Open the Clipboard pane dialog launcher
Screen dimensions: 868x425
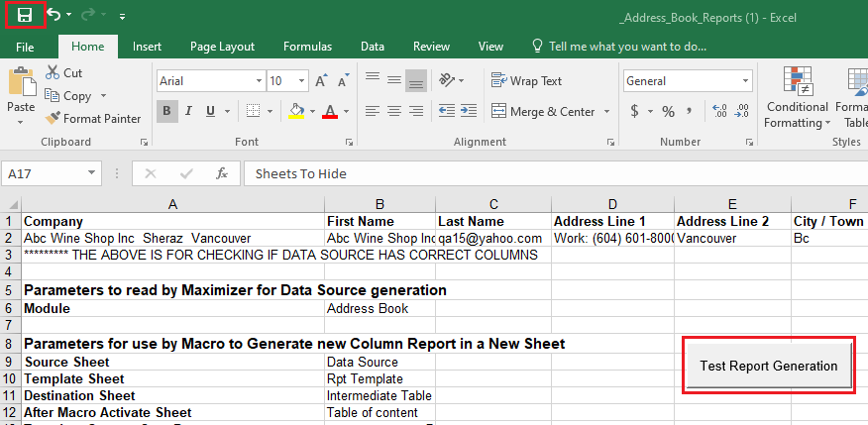144,143
